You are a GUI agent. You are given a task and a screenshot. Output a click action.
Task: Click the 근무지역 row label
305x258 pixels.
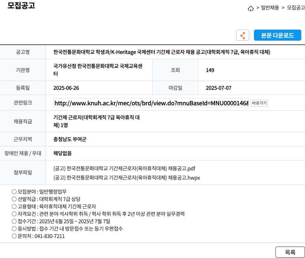[x=23, y=139]
